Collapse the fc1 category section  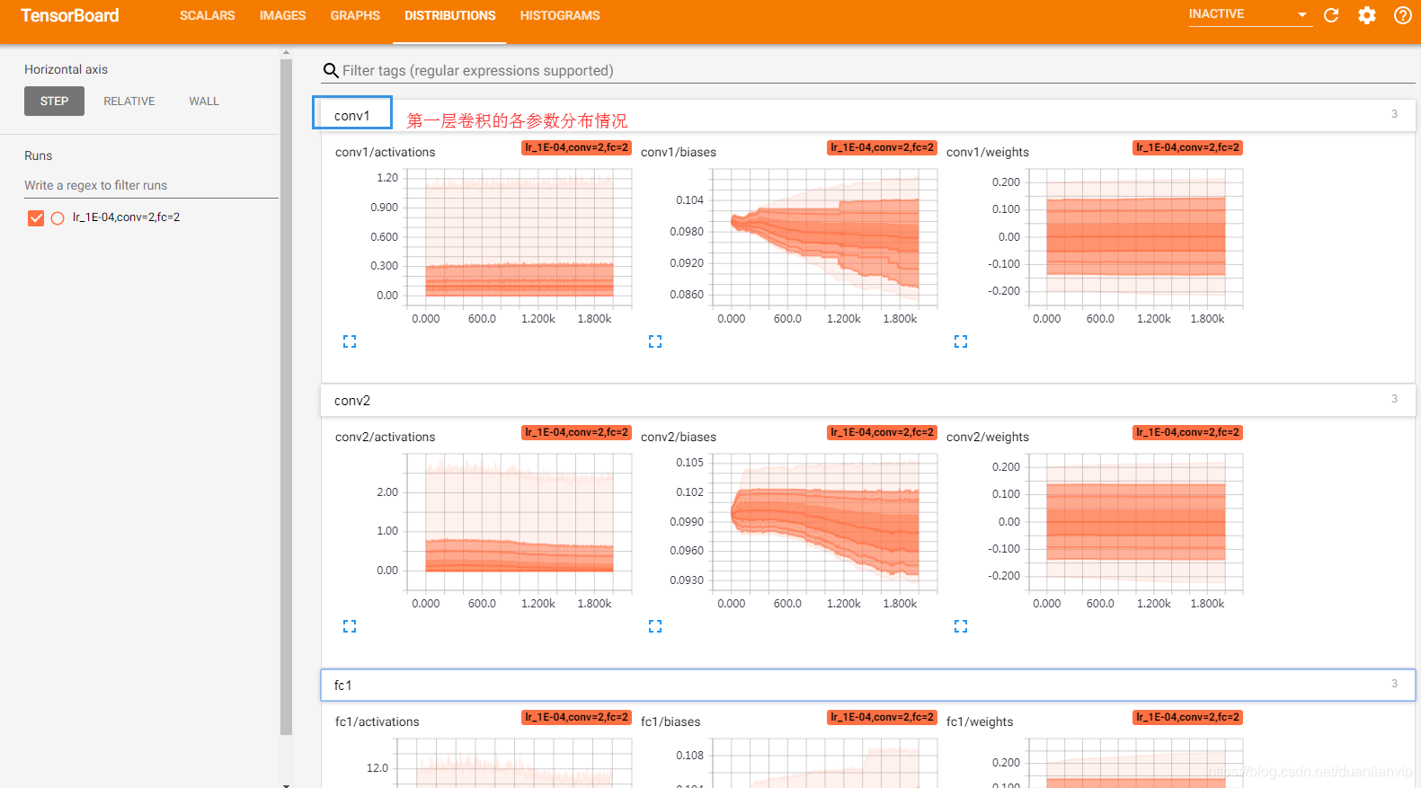click(868, 685)
